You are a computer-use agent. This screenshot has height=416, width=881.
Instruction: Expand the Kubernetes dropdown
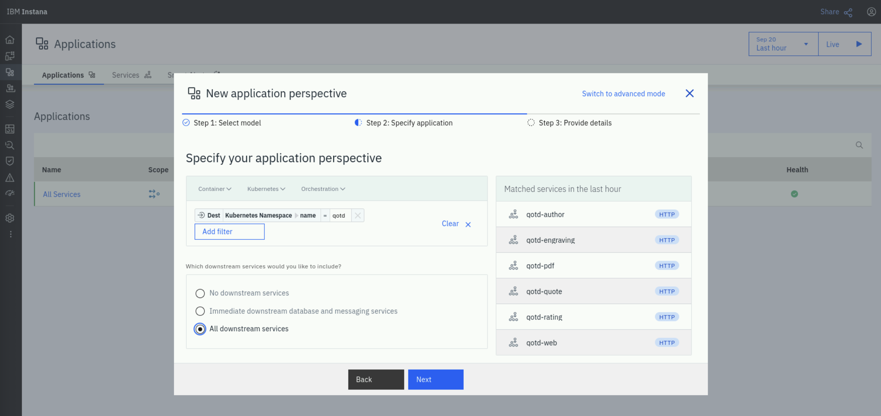tap(266, 189)
